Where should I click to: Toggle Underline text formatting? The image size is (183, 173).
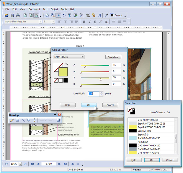click(95, 22)
